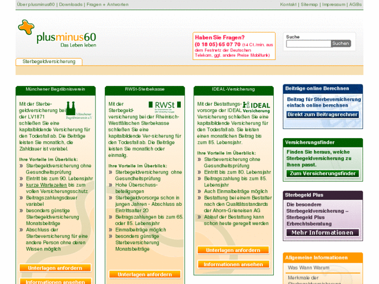Open Was Wann Warum link

(309, 268)
